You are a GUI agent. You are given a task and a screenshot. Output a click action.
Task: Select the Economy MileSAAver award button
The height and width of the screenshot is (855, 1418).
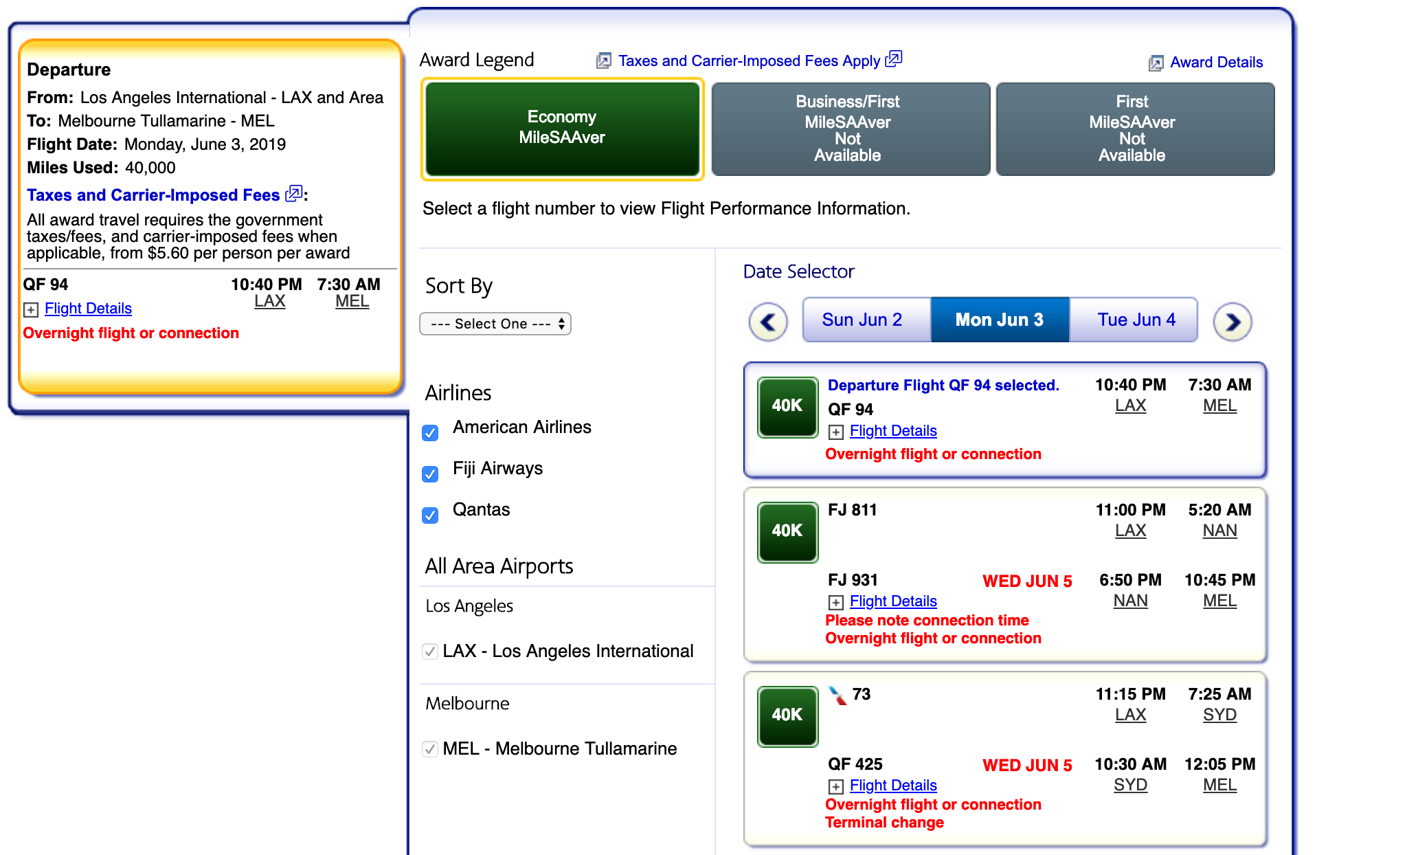tap(562, 128)
